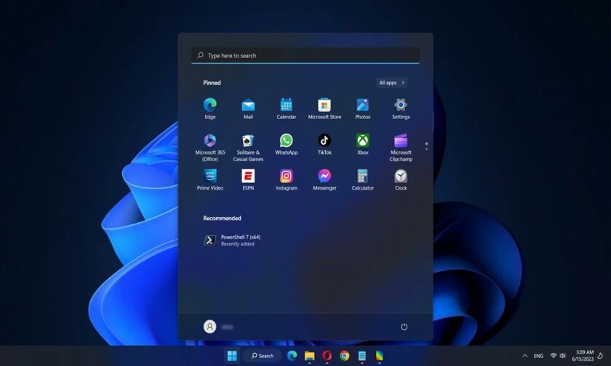Launch Solitaire & Casual Games
Viewport: 611px width, 366px height.
coord(248,147)
